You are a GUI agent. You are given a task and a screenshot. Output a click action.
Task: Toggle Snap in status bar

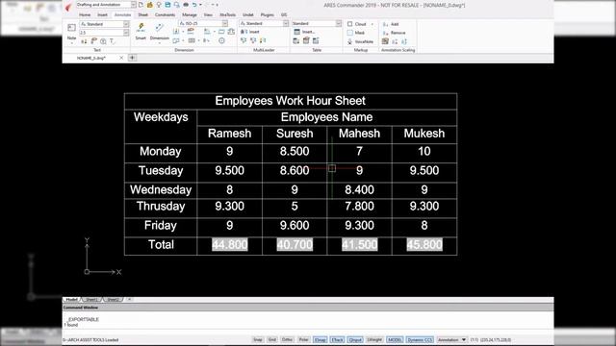click(258, 339)
